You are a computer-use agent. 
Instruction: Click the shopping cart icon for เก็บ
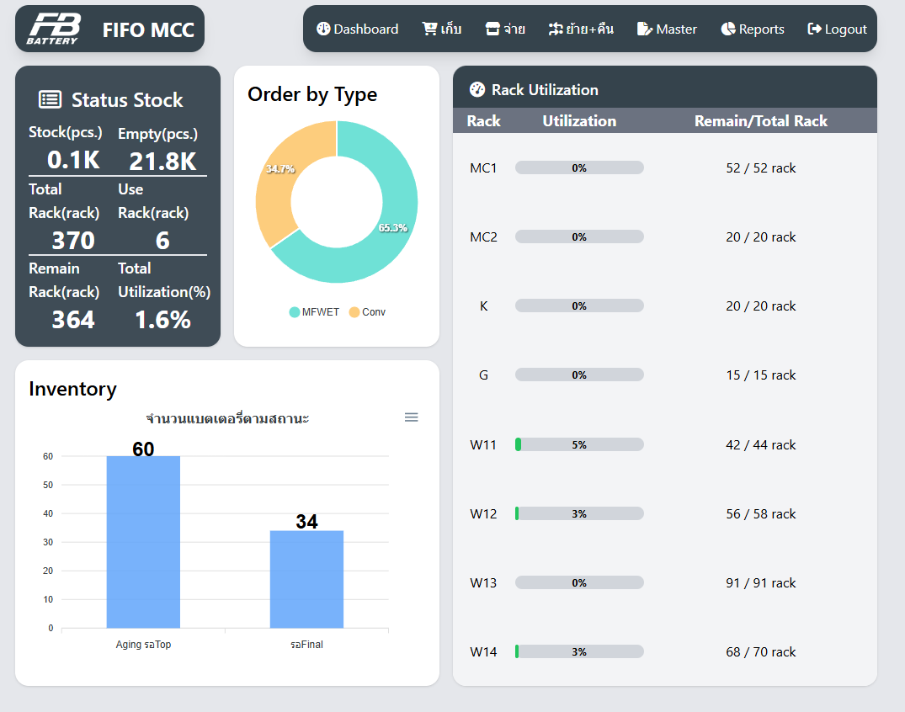429,29
